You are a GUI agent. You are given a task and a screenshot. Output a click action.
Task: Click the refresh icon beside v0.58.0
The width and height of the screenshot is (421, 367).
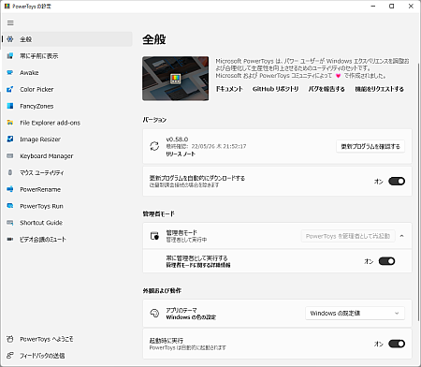pyautogui.click(x=154, y=146)
